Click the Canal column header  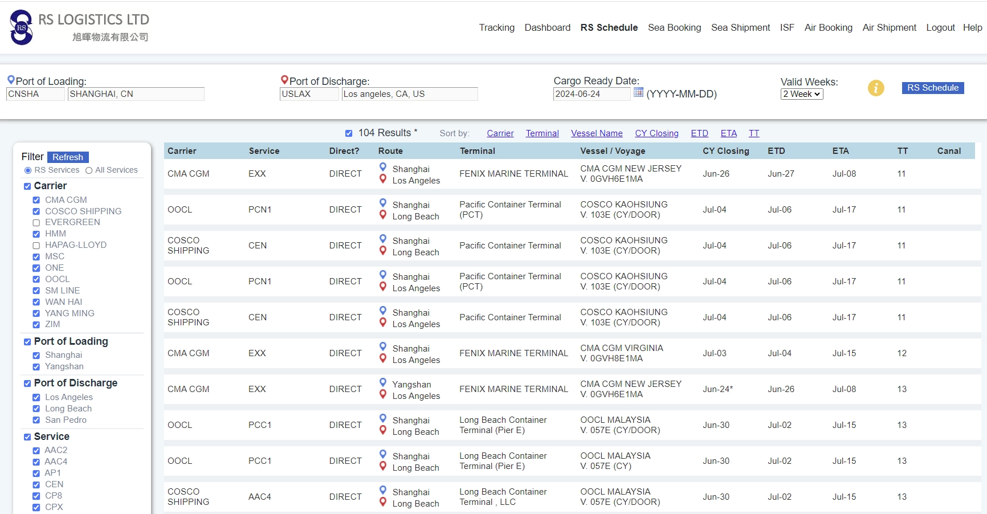[949, 151]
